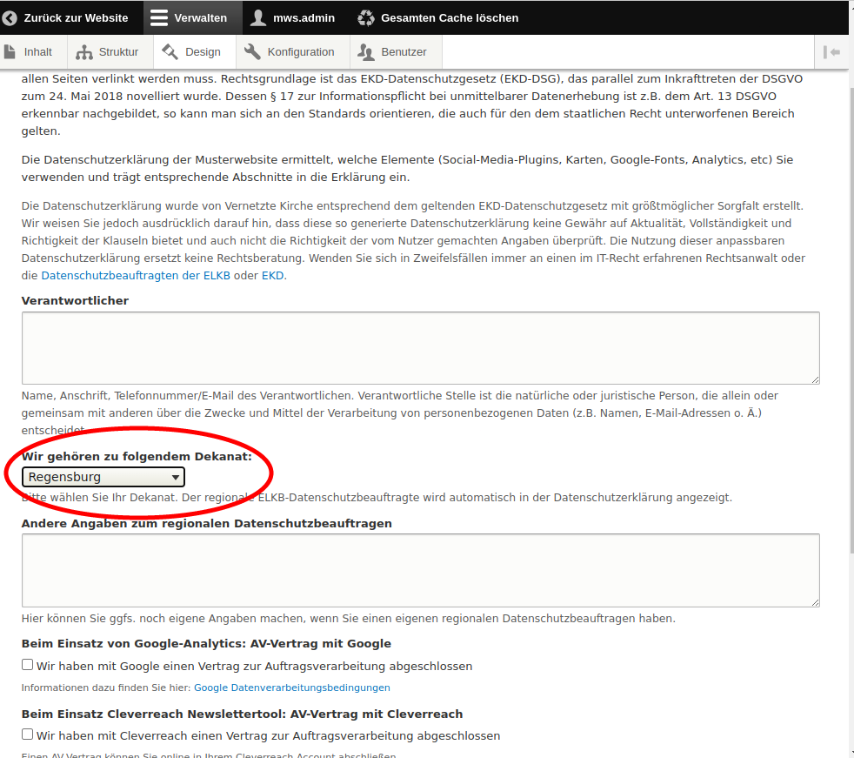This screenshot has height=758, width=854.
Task: Click the hamburger icon next to Verwalten
Action: tap(157, 17)
